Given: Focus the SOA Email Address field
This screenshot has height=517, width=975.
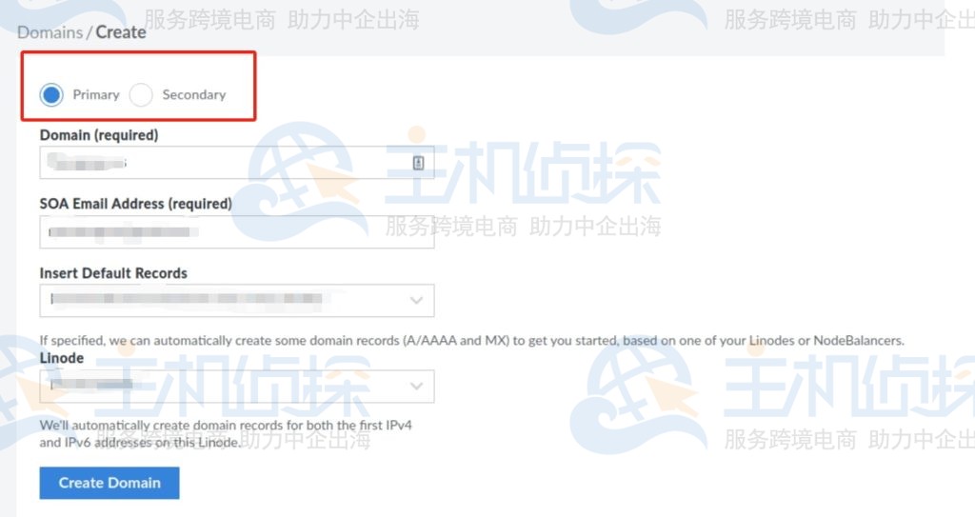Looking at the screenshot, I should [x=237, y=232].
